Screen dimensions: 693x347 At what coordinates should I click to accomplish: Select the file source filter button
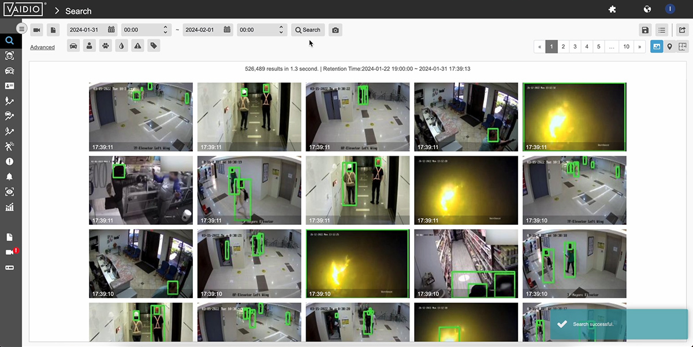53,30
